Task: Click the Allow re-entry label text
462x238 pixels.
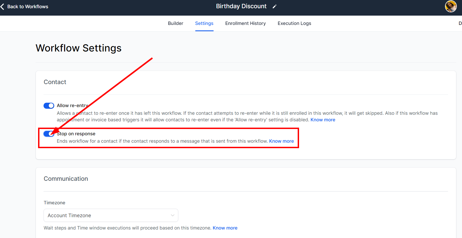Action: coord(72,105)
